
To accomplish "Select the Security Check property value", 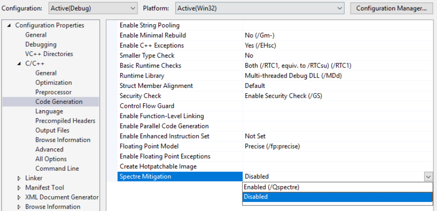I will [x=283, y=96].
